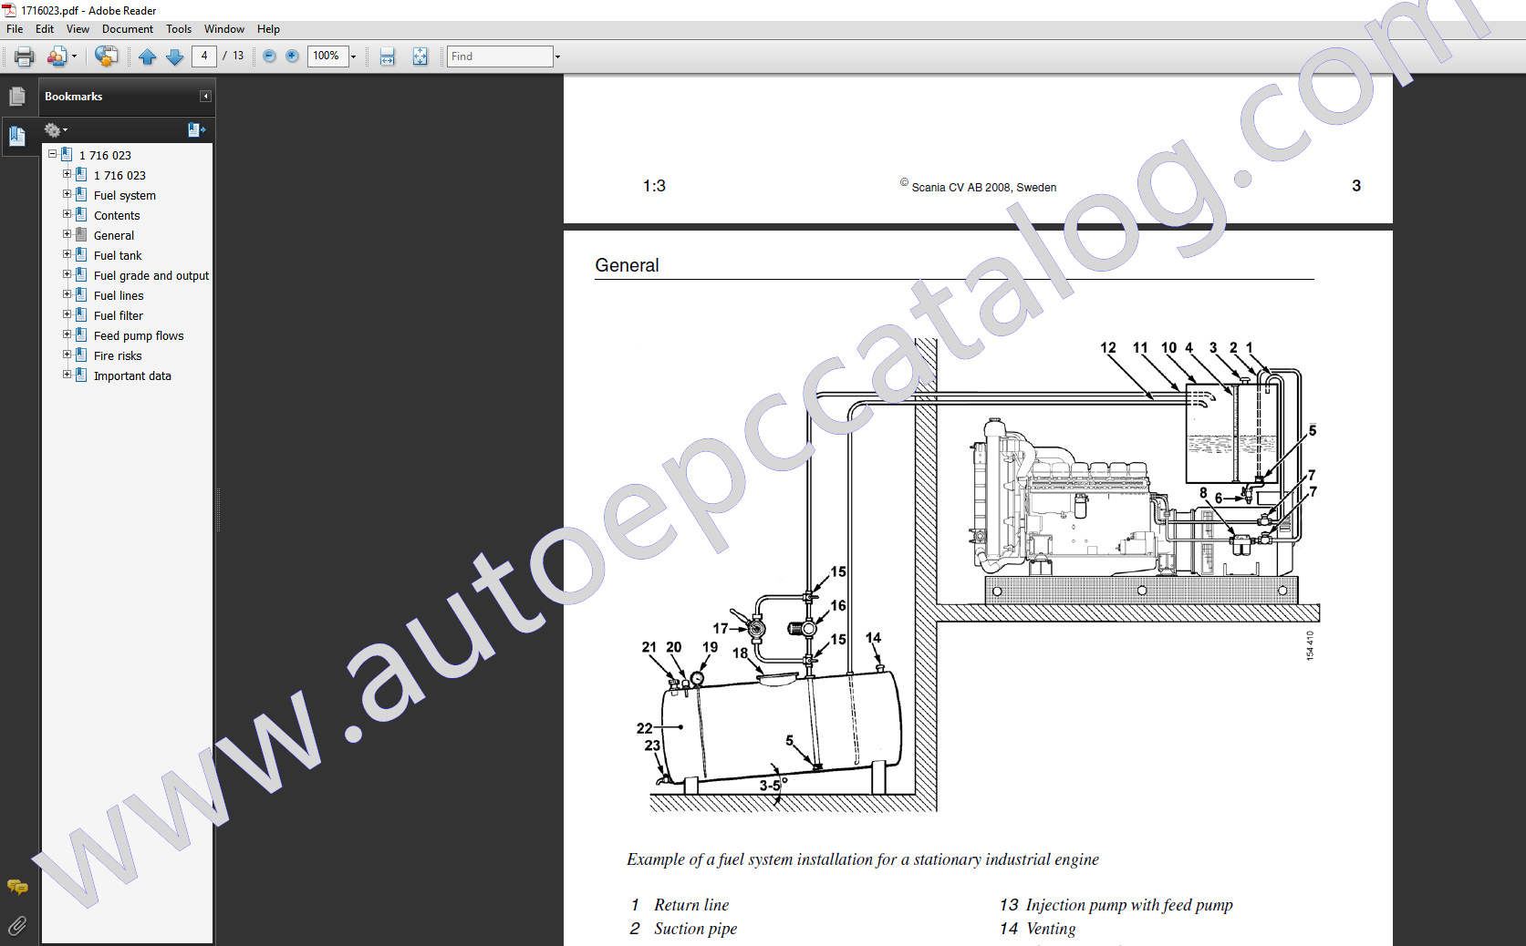1526x946 pixels.
Task: Select the fit width scrolling icon
Action: pyautogui.click(x=388, y=57)
